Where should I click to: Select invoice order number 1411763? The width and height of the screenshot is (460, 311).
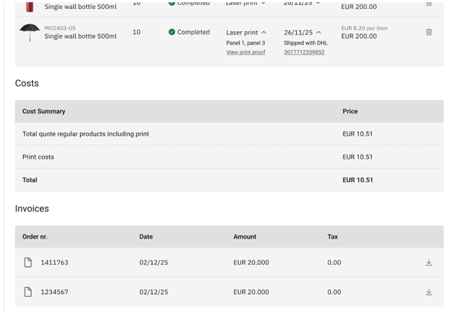click(54, 263)
